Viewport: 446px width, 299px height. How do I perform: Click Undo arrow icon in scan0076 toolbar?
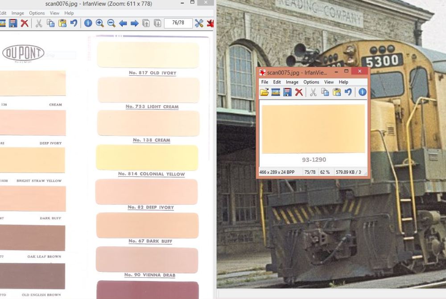[74, 23]
